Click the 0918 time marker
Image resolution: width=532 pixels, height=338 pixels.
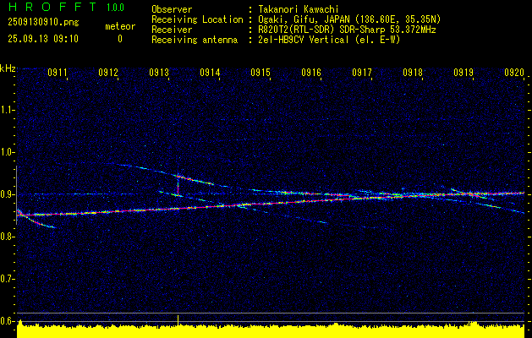pyautogui.click(x=413, y=73)
